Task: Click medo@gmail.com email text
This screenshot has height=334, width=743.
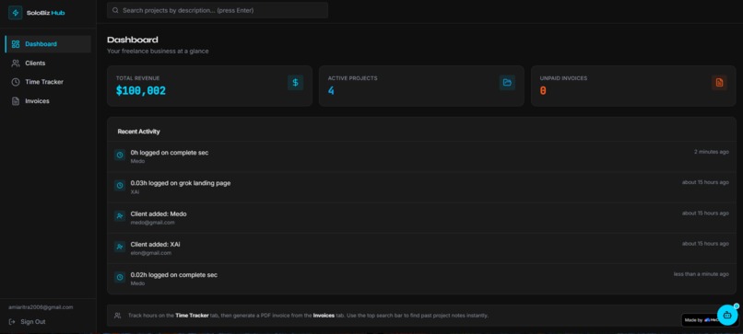Action: (153, 223)
